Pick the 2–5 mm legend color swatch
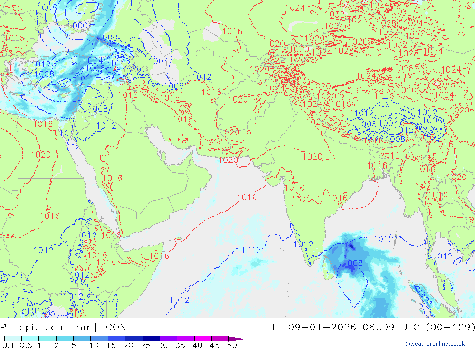 65,339
